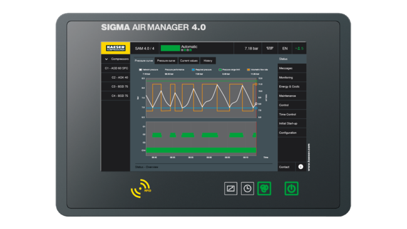Open the Time Control menu item
This screenshot has width=407, height=229.
pos(292,114)
